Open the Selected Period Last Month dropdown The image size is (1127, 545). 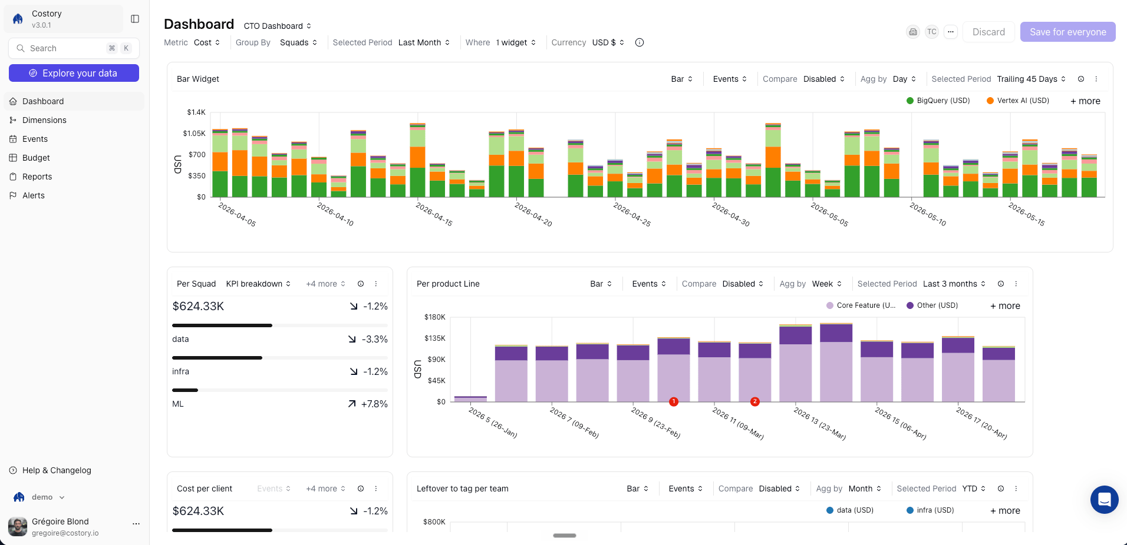click(424, 42)
